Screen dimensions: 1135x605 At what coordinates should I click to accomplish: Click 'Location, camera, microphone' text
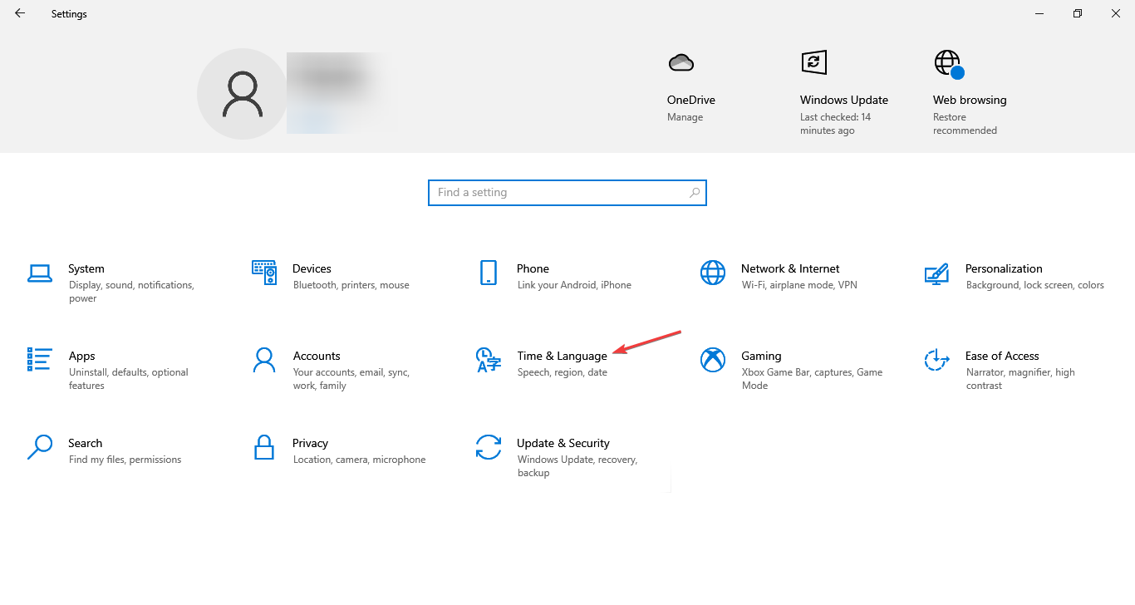[359, 460]
